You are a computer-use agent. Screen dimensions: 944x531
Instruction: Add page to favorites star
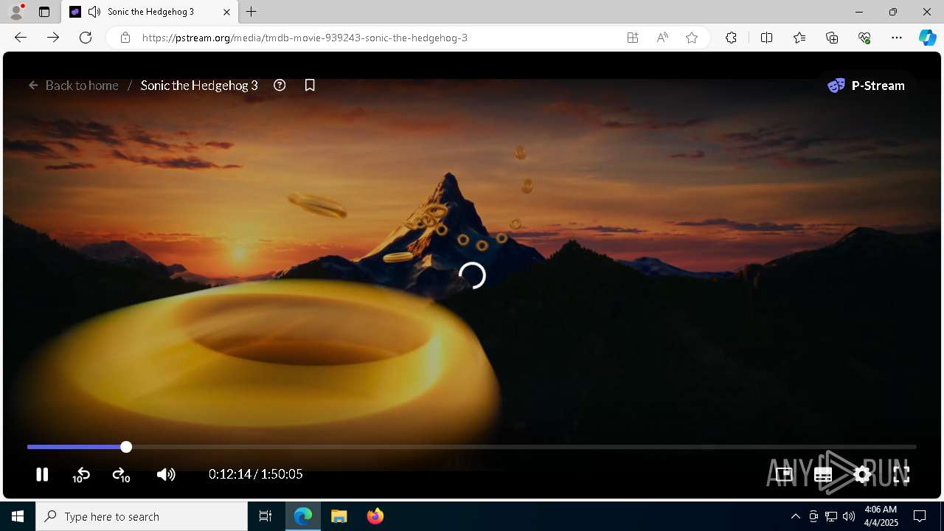click(x=692, y=38)
